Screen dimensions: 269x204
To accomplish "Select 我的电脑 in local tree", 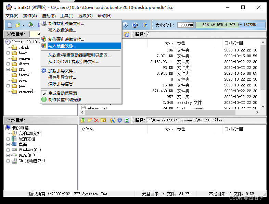I will (x=20, y=128).
